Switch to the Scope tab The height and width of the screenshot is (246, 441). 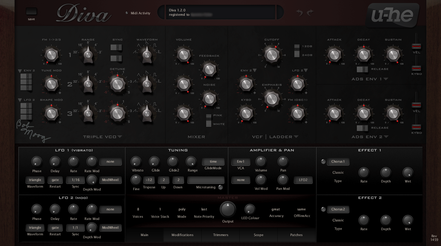pos(258,235)
